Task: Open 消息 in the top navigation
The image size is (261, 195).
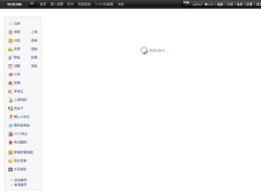Action: [121, 4]
